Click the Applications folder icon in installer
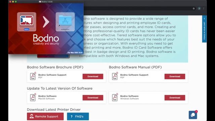The width and height of the screenshot is (215, 121). point(65,21)
